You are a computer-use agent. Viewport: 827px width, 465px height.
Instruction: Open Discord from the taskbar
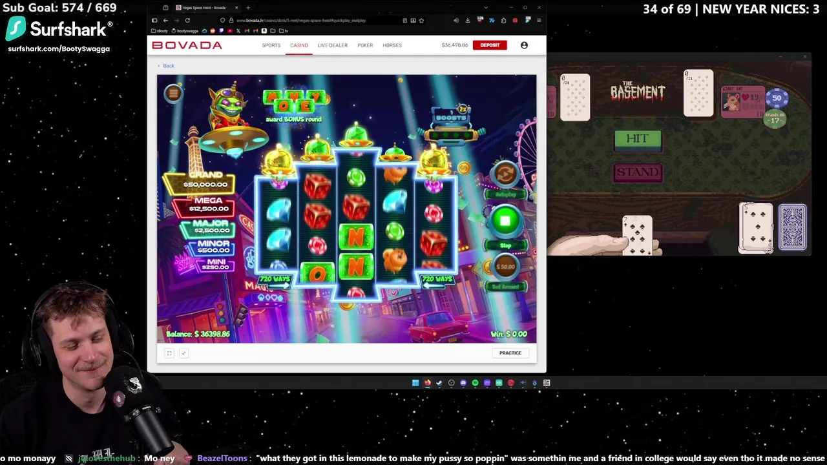tap(463, 383)
